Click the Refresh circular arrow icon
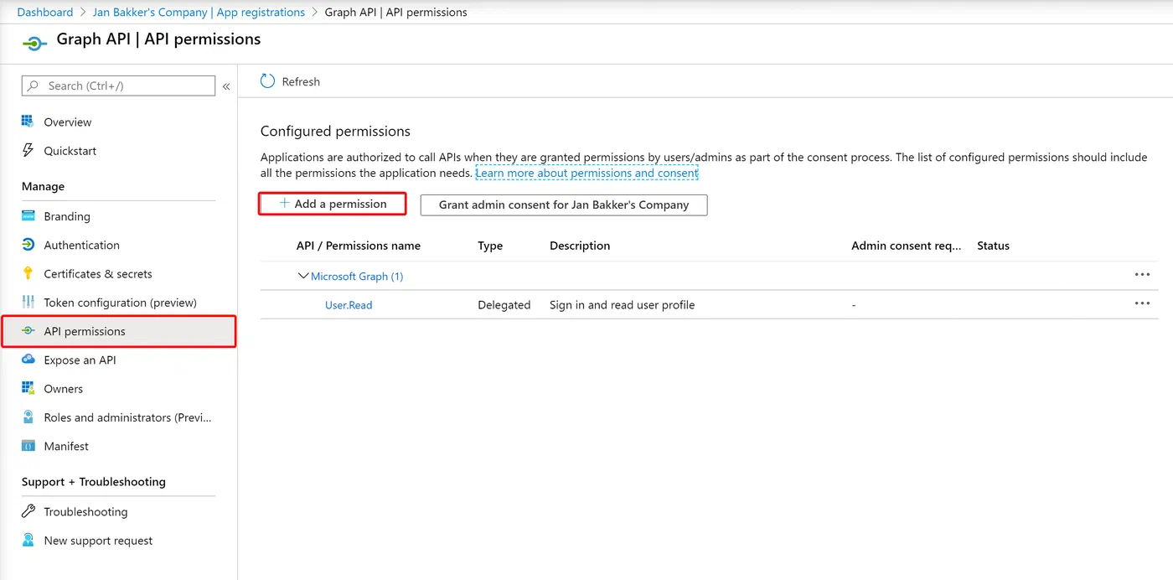 click(x=267, y=81)
